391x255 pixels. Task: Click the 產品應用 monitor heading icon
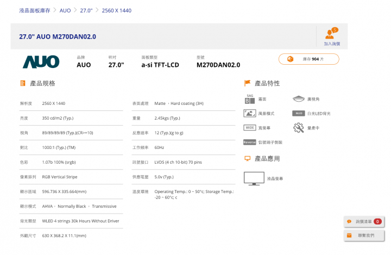[248, 159]
